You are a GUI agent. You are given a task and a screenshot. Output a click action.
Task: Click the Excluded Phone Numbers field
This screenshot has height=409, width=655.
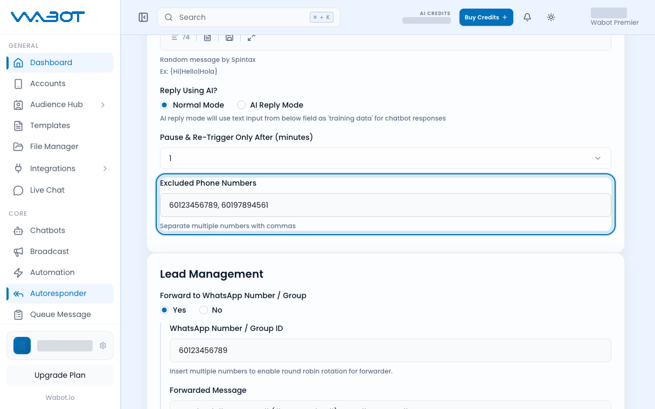pos(386,205)
